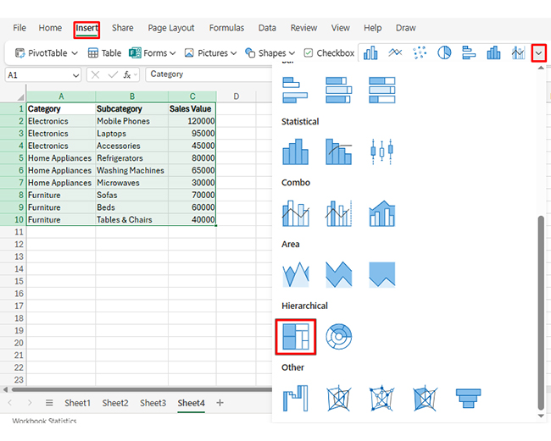Click the formula bar showing Category
Viewport: 551px width, 441px height.
[209, 74]
